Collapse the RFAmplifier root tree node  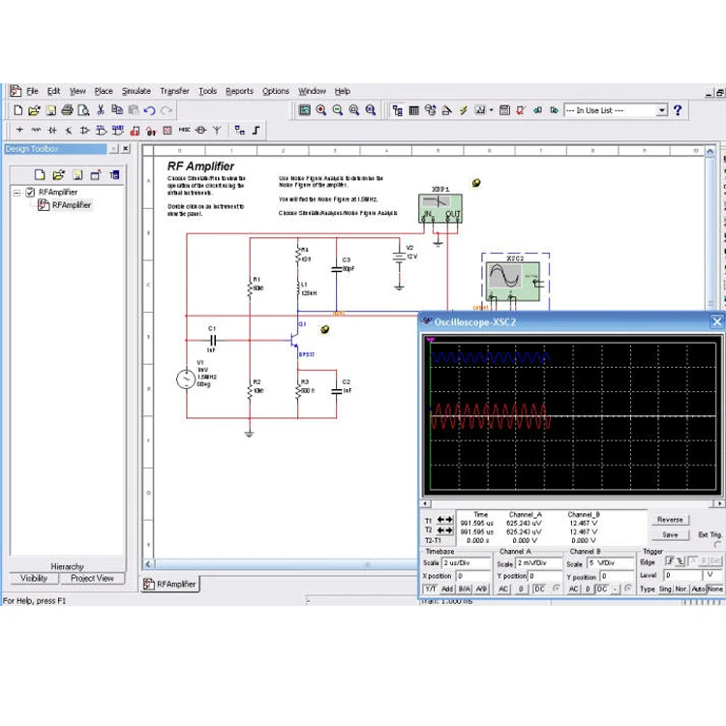click(x=16, y=192)
